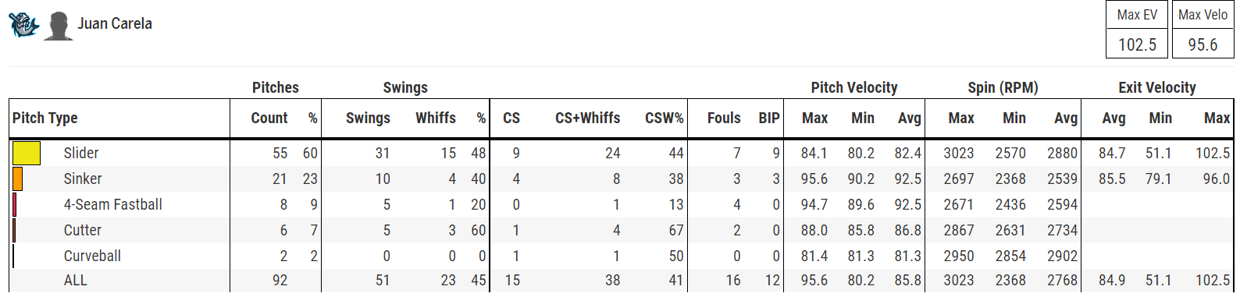Image resolution: width=1240 pixels, height=297 pixels.
Task: Sort by the Whiffs column header
Action: (x=436, y=118)
